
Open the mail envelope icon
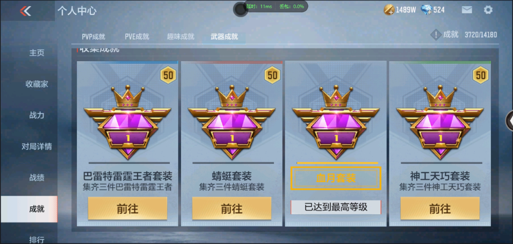(x=466, y=10)
